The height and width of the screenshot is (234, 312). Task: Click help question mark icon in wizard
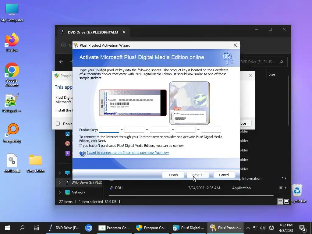coord(82,153)
